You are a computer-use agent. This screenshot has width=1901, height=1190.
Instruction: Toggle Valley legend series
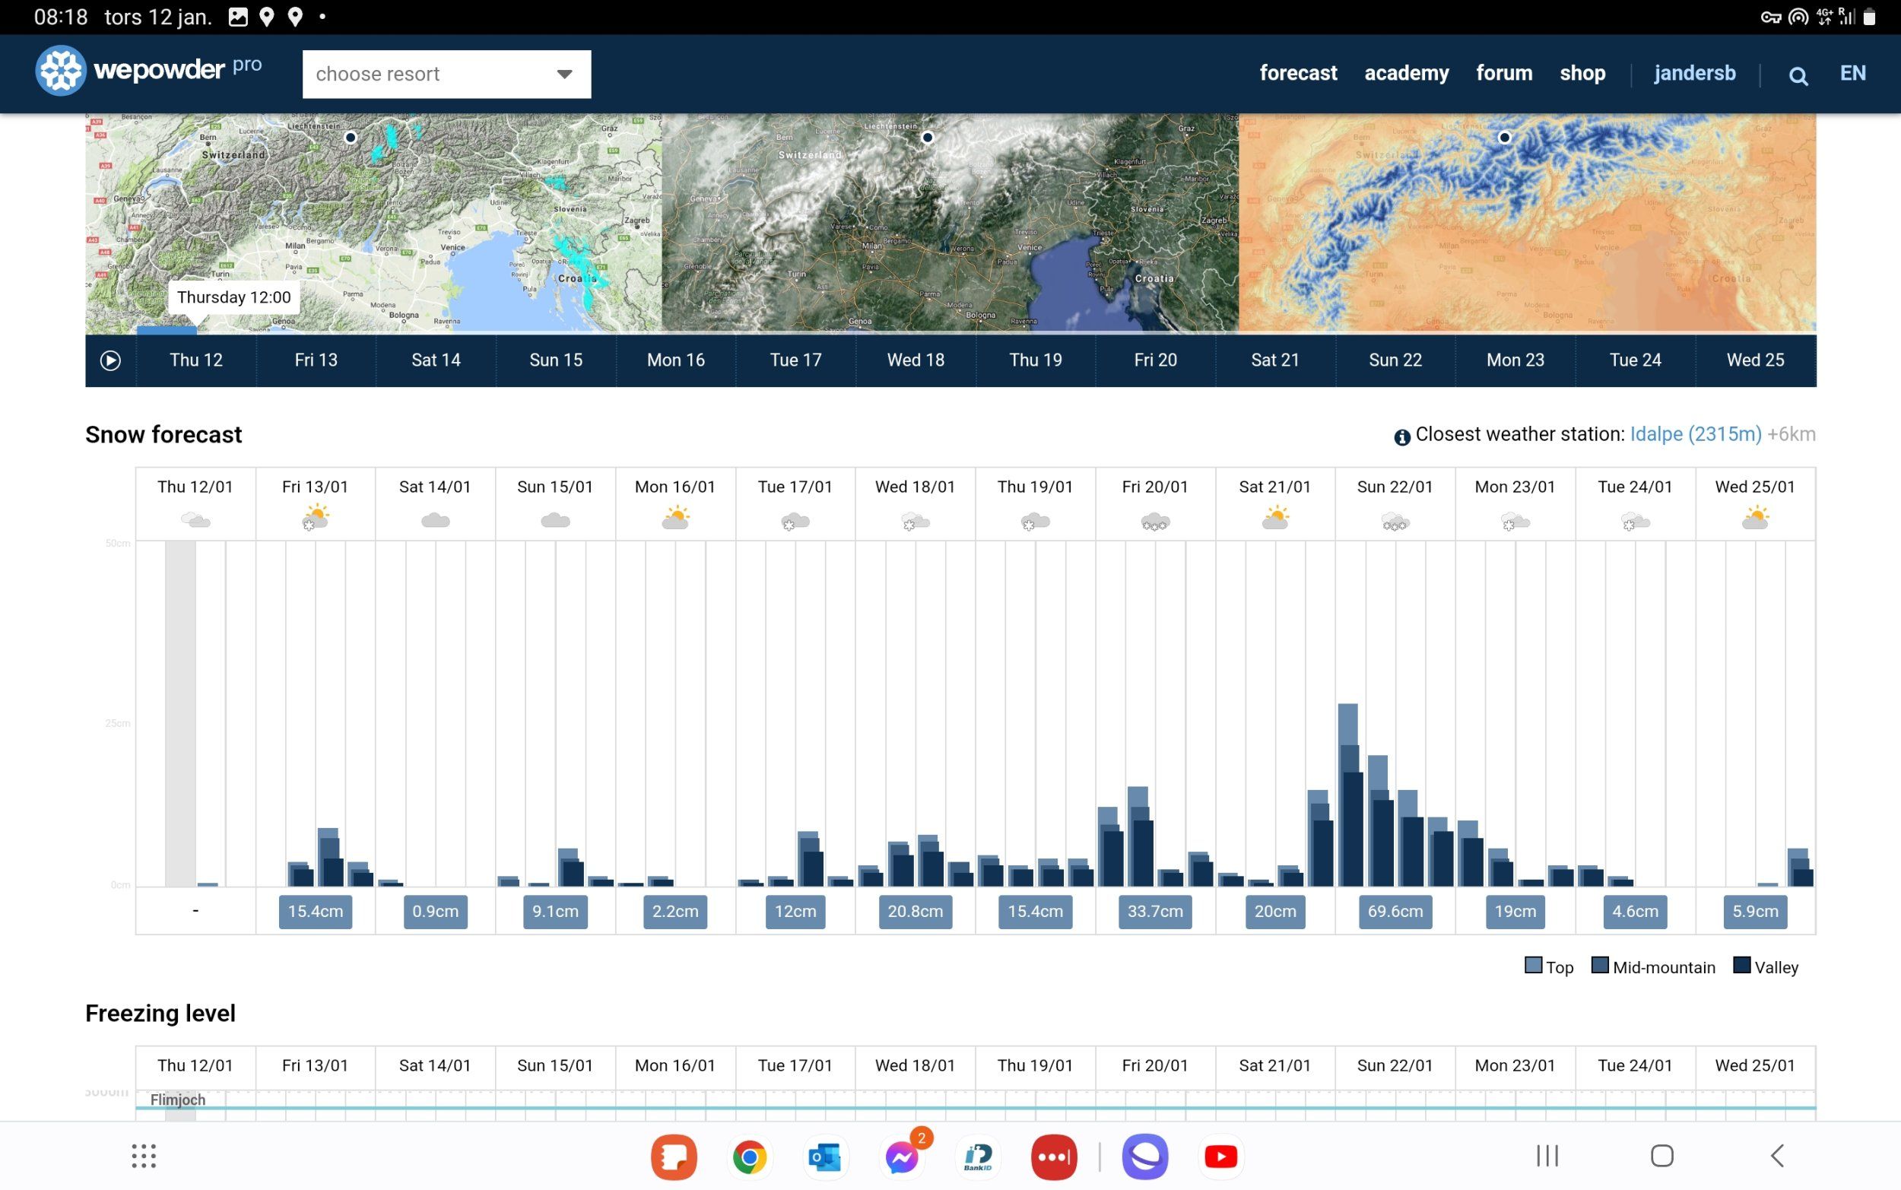(x=1765, y=966)
